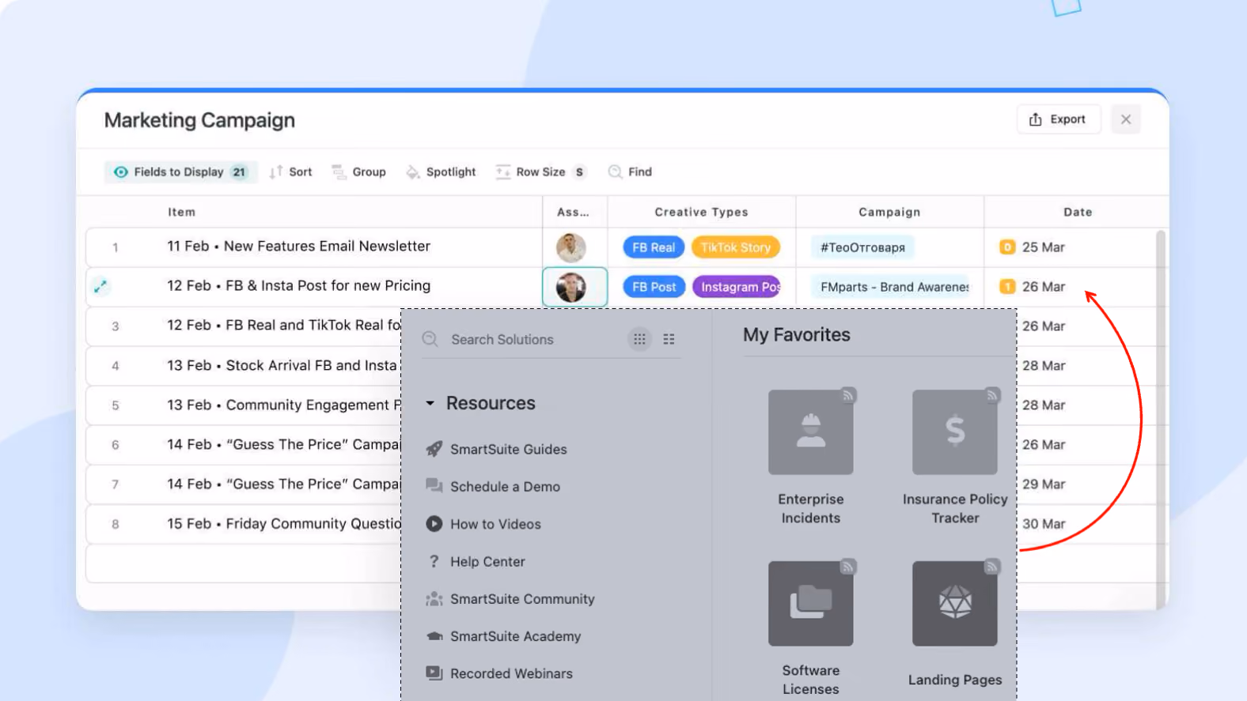
Task: Open Schedule a Demo
Action: tap(493, 487)
